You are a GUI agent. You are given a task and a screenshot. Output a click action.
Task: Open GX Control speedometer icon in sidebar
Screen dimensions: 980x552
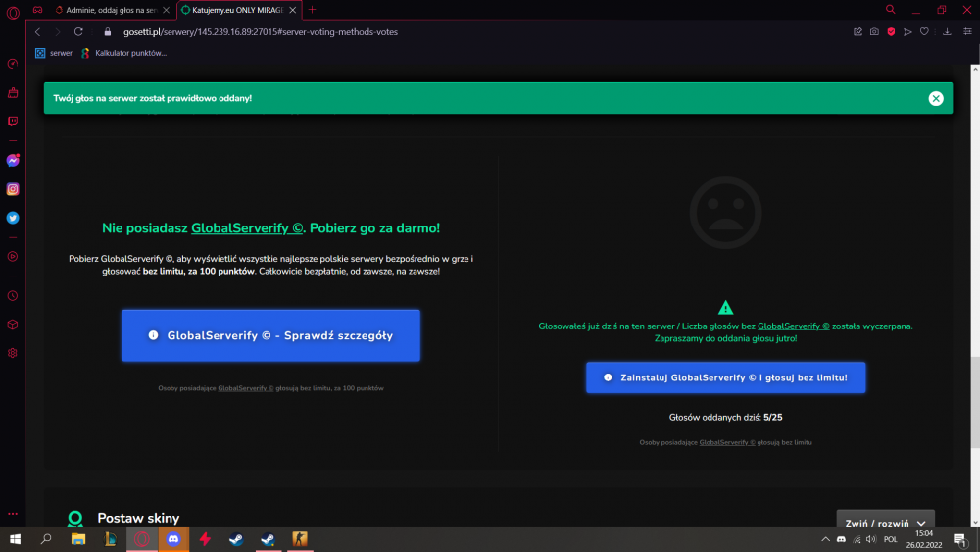[x=13, y=64]
